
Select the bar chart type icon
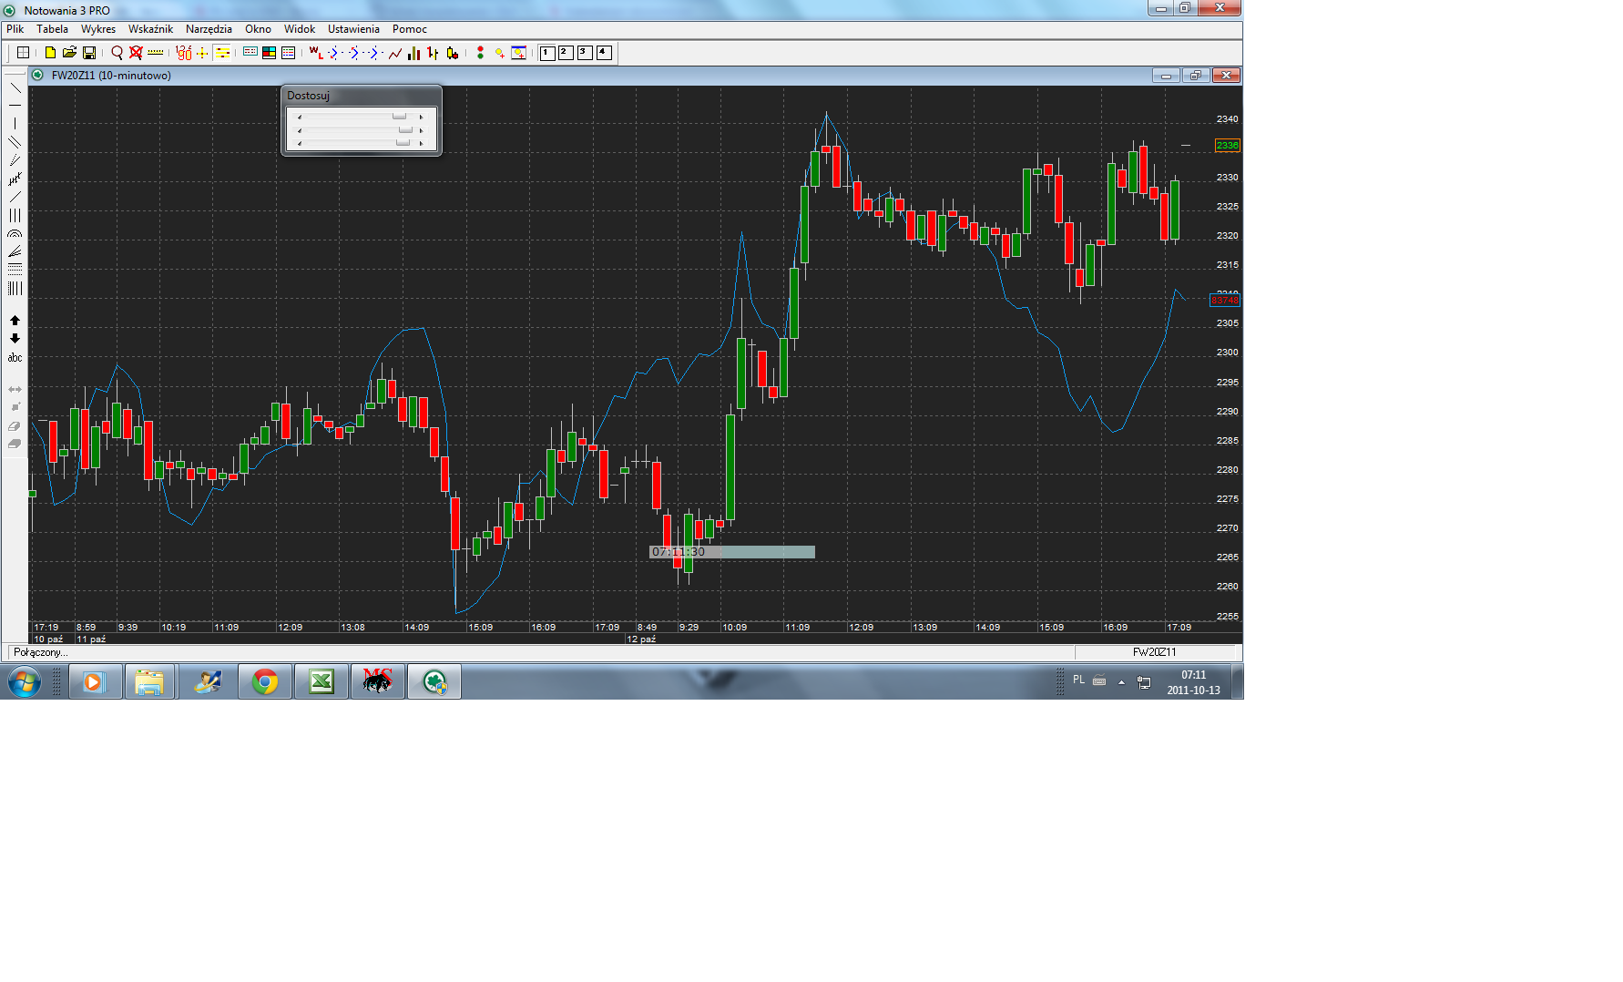[x=413, y=53]
